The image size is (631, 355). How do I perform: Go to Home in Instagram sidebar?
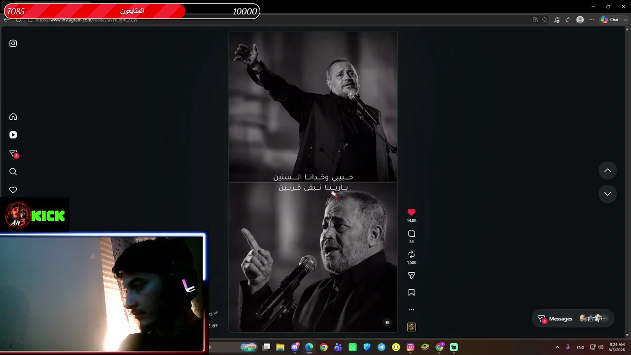click(x=13, y=116)
